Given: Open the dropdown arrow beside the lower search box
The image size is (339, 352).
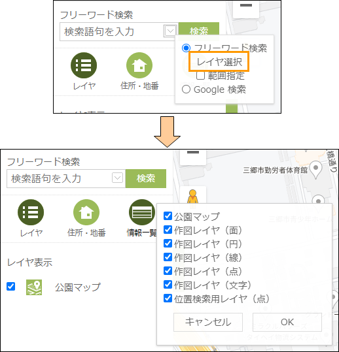Looking at the screenshot, I should 117,178.
